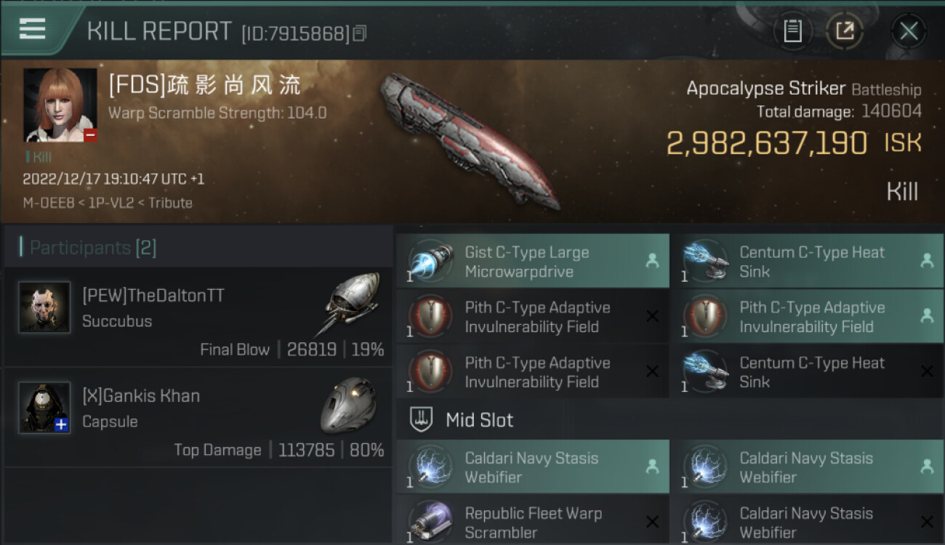Open the clipboard notes icon in header
This screenshot has height=545, width=945.
792,31
